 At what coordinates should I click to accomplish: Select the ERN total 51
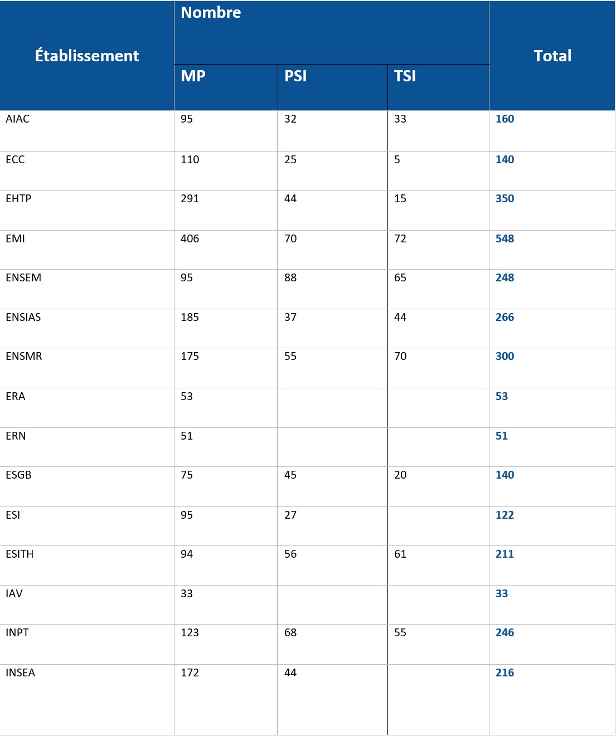tap(502, 436)
